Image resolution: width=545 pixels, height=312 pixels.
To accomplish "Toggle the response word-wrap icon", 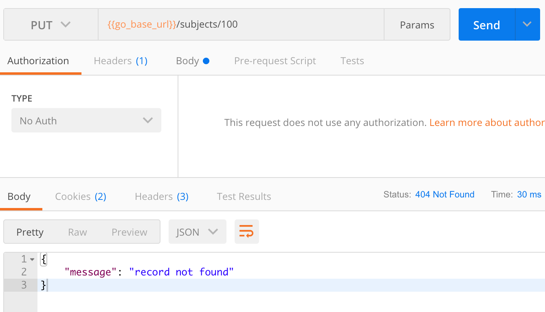I will pyautogui.click(x=246, y=232).
